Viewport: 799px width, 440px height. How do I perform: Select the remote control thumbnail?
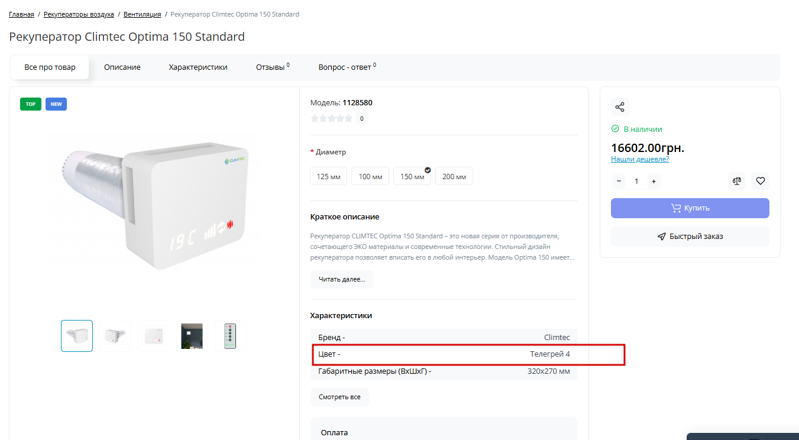(230, 336)
